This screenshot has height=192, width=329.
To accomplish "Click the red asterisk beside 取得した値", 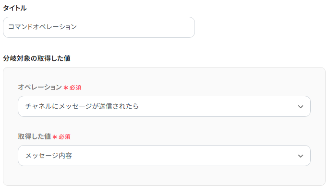I will (x=55, y=137).
